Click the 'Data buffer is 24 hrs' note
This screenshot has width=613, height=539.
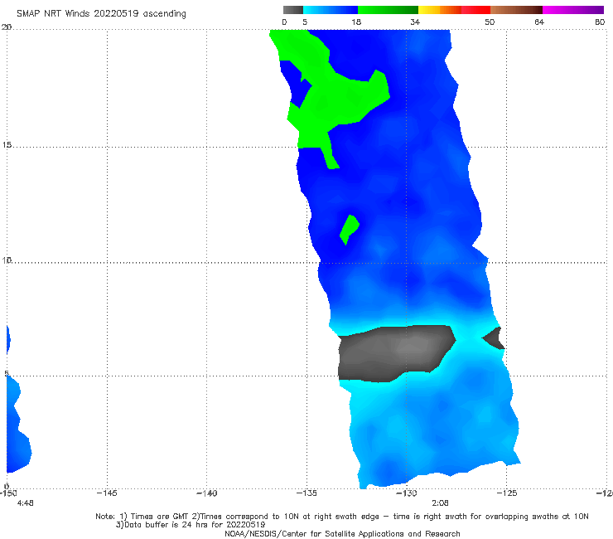191,525
